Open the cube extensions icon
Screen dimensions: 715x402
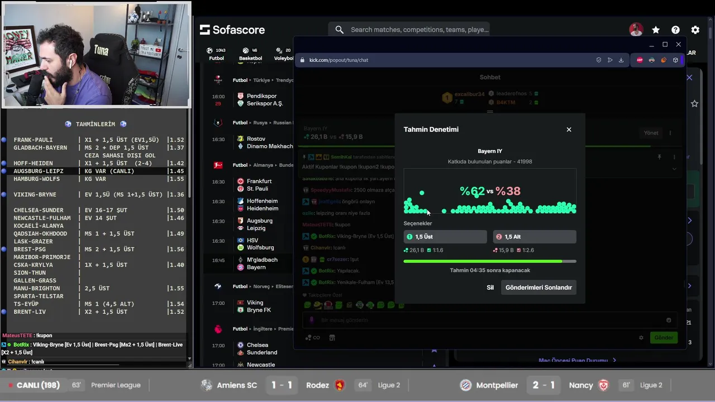tap(675, 60)
